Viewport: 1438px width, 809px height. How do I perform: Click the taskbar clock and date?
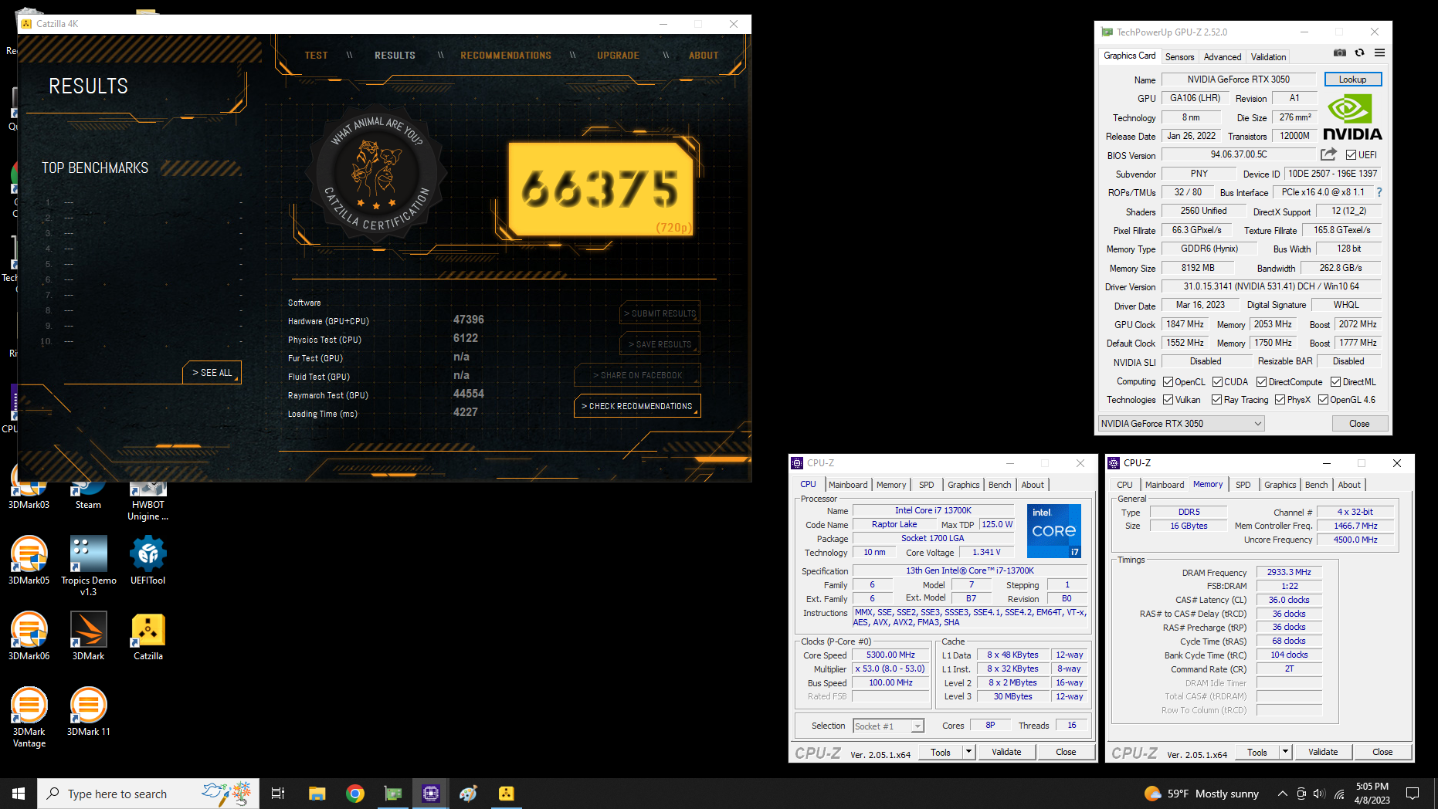coord(1372,794)
